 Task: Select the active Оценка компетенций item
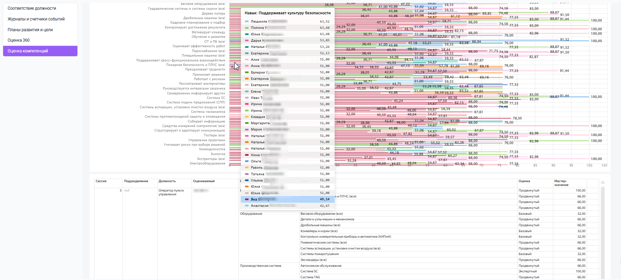pos(40,51)
